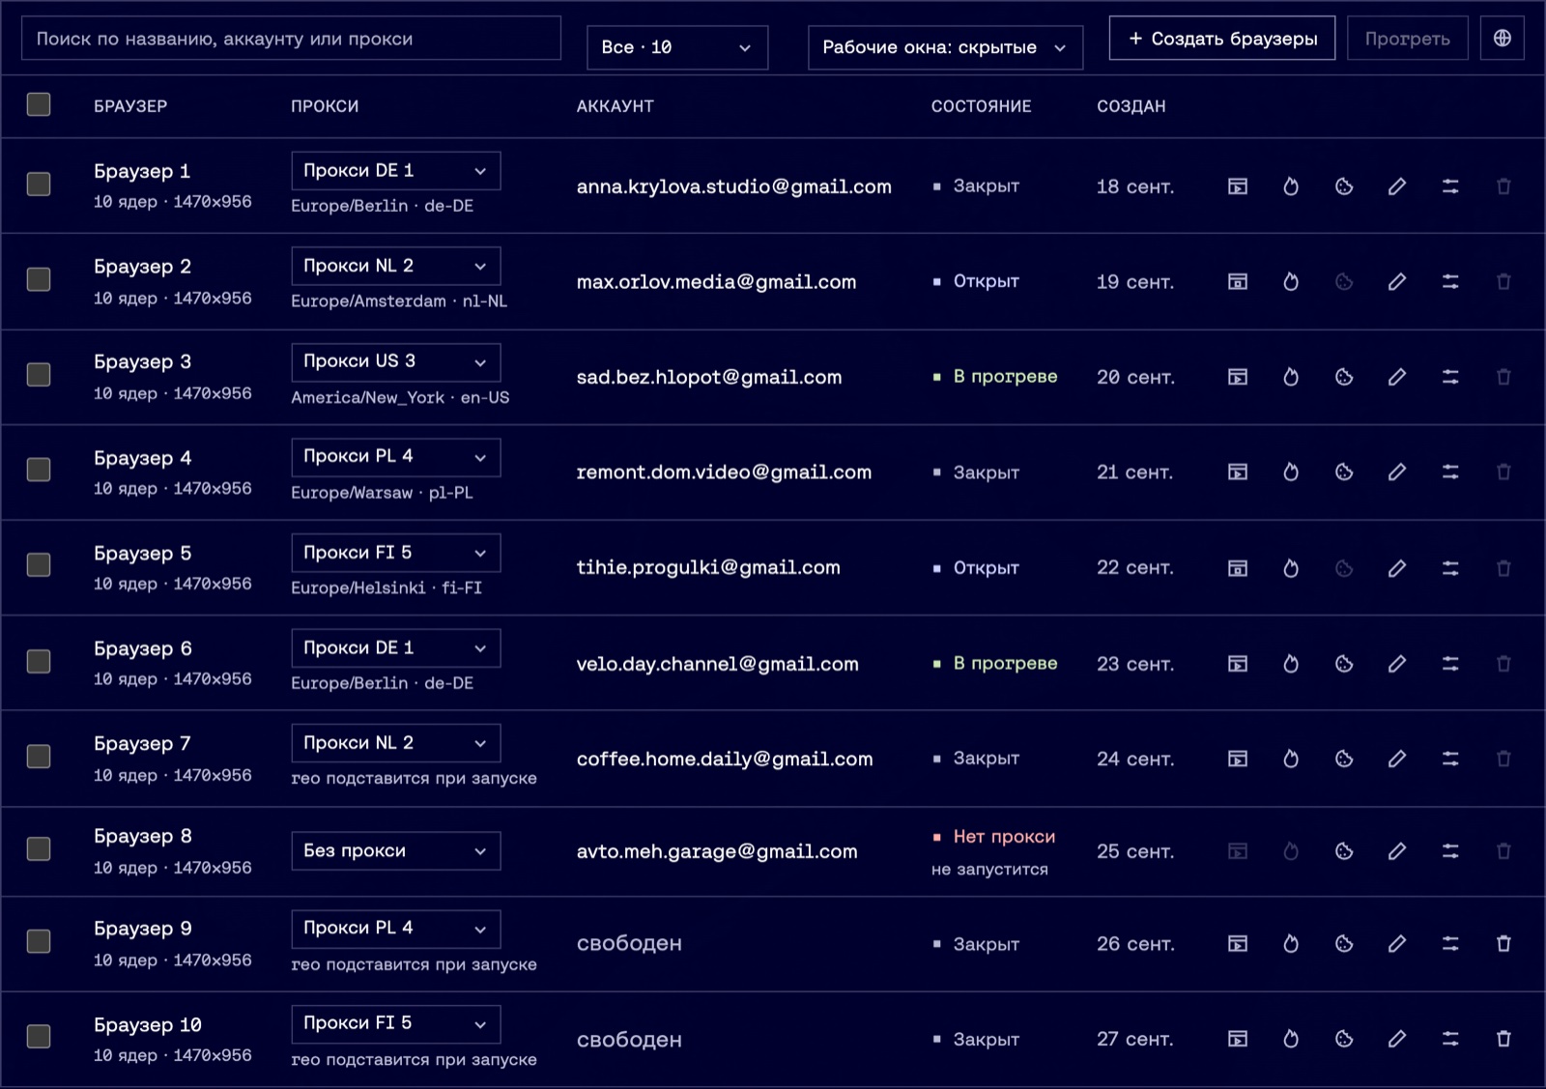Image resolution: width=1546 pixels, height=1089 pixels.
Task: Expand the Прокси PL 4 dropdown for Браузер 9
Action: click(x=396, y=929)
